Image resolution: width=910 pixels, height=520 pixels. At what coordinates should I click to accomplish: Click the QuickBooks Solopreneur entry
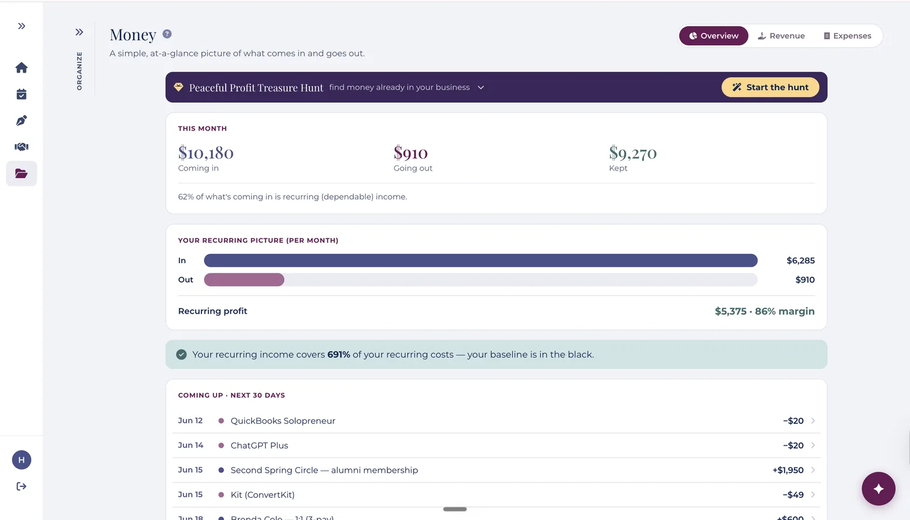point(496,421)
